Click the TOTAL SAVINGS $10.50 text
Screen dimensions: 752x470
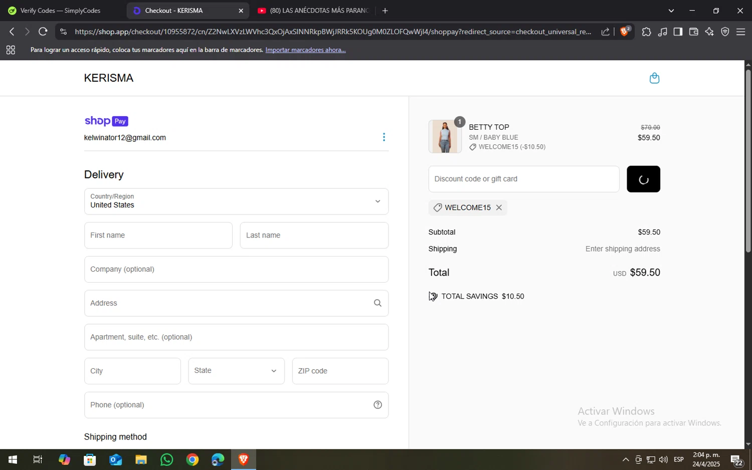[483, 297]
